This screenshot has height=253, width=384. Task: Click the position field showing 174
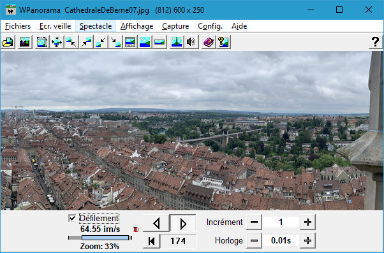tap(178, 241)
